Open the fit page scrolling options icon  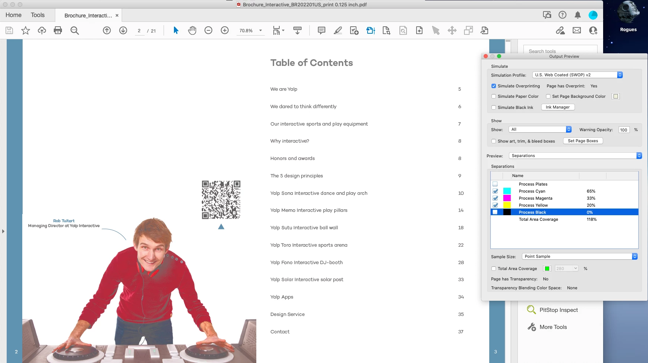coord(278,30)
